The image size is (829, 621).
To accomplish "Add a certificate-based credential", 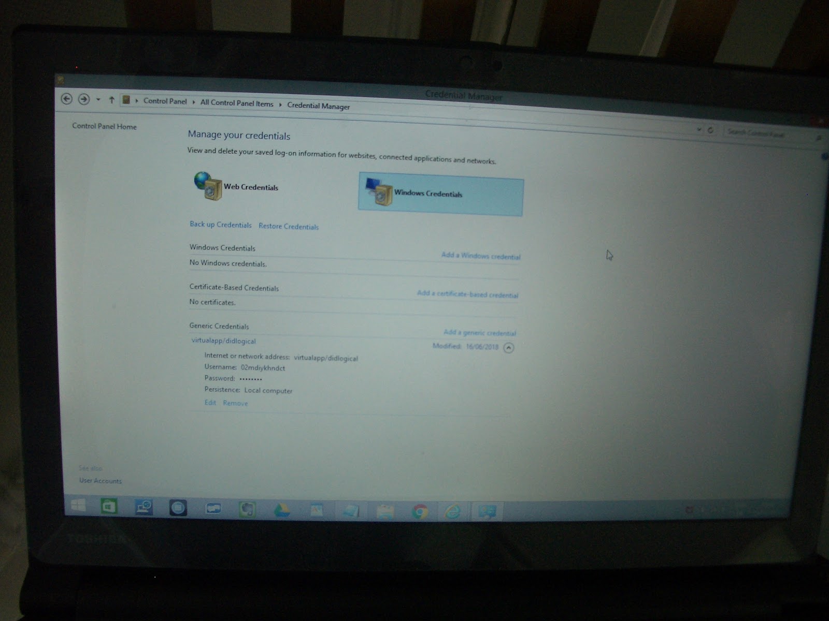I will 467,294.
